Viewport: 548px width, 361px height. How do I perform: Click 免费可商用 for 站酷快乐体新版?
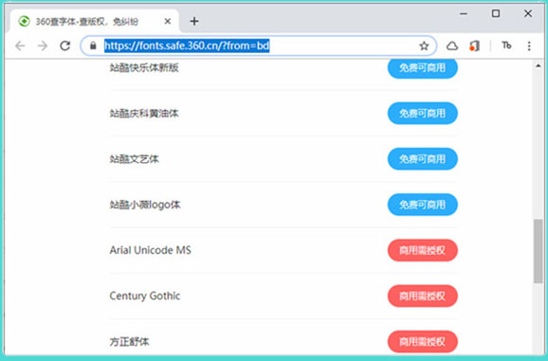point(423,67)
